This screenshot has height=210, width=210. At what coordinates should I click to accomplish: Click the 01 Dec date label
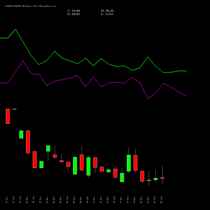coord(47,200)
